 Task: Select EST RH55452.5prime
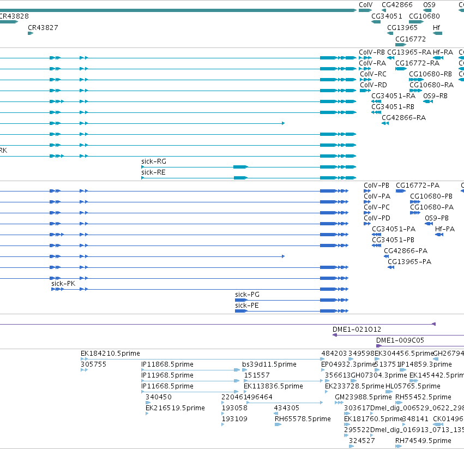click(x=423, y=397)
